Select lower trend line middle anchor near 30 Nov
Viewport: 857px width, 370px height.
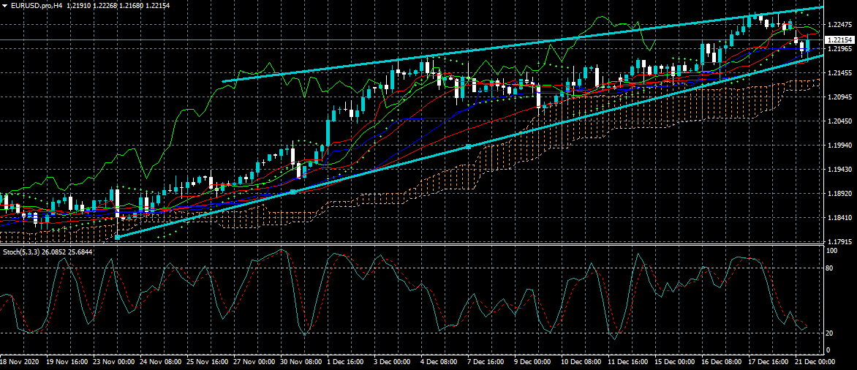point(293,192)
